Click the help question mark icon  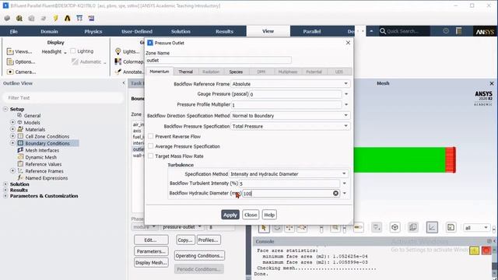(446, 31)
